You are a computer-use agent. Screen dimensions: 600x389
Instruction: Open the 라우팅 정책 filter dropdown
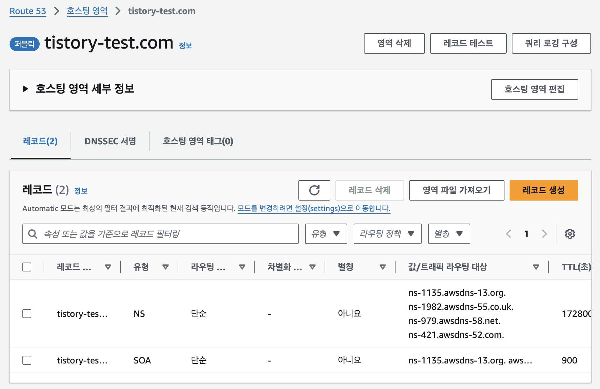point(387,234)
